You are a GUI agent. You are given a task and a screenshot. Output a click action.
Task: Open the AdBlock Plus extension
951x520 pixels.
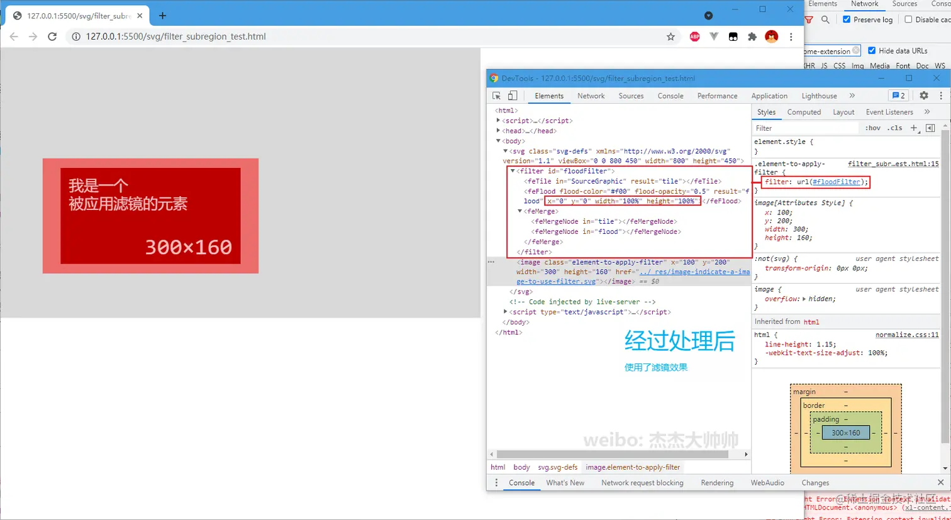point(694,36)
